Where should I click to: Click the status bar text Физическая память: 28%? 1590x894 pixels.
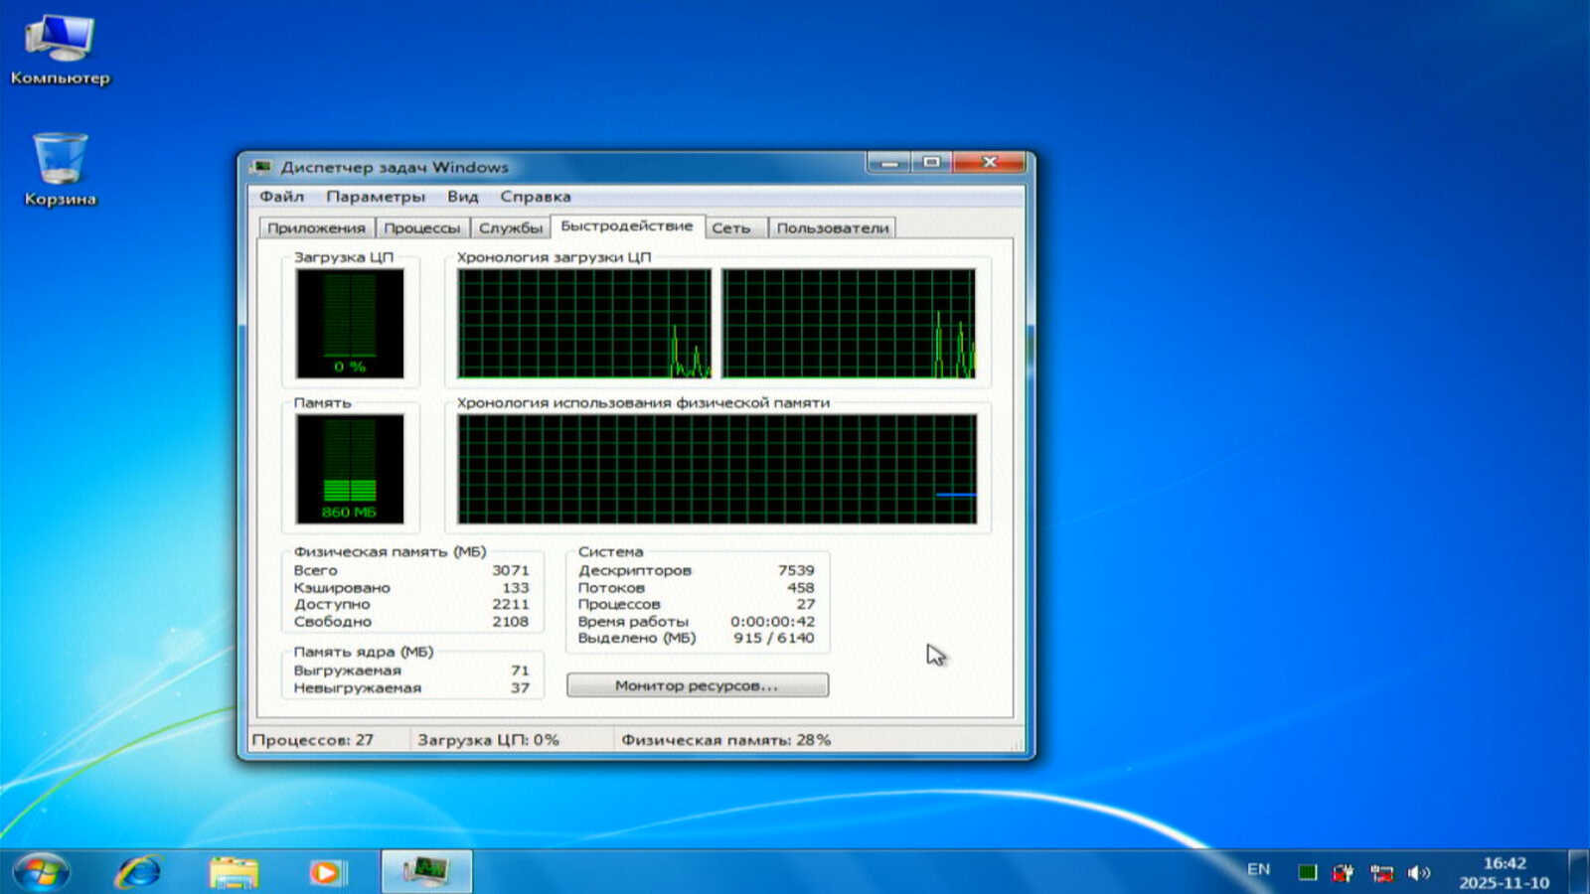click(726, 740)
